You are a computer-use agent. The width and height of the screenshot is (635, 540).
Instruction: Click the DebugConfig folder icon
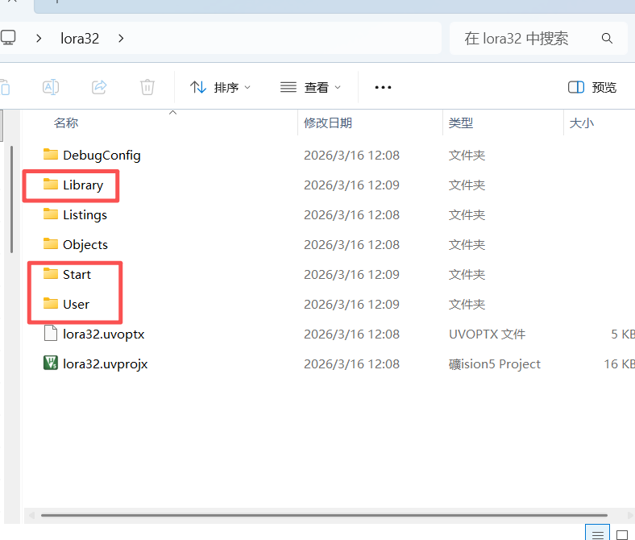(51, 154)
